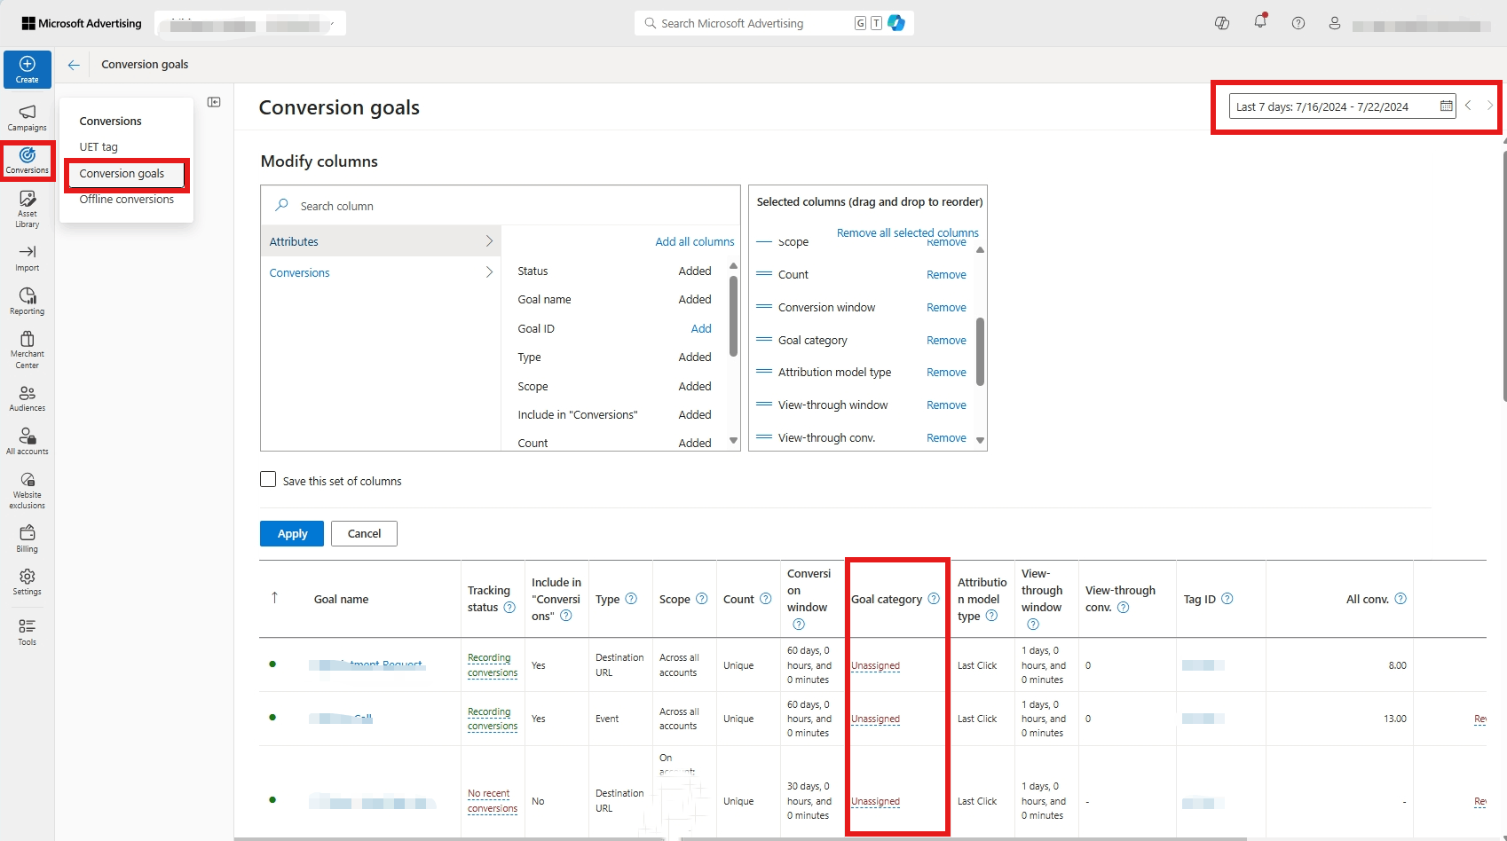Click the available columns list scrollbar
The width and height of the screenshot is (1507, 841).
(733, 316)
